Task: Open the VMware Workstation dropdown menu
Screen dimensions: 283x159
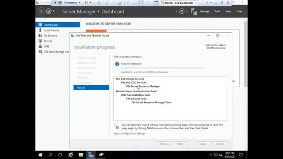Action: coord(72,3)
